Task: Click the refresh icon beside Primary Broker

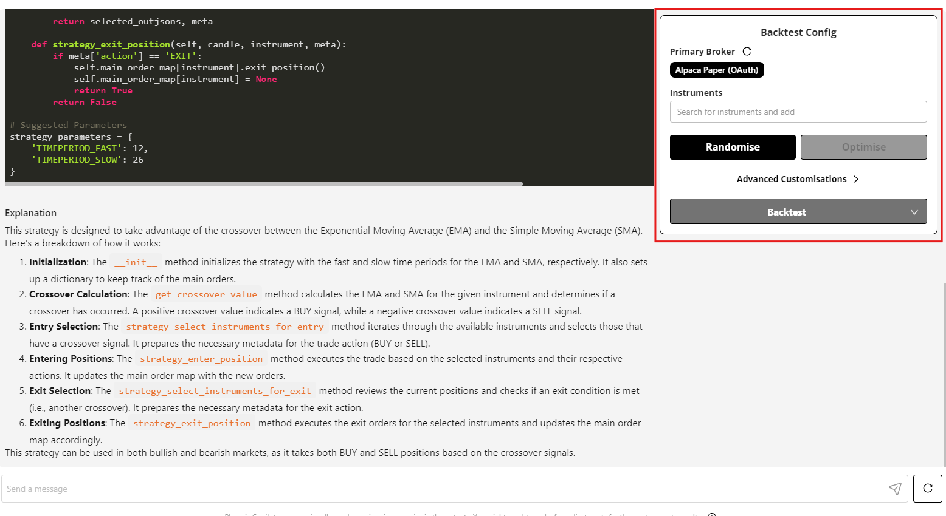Action: tap(747, 52)
